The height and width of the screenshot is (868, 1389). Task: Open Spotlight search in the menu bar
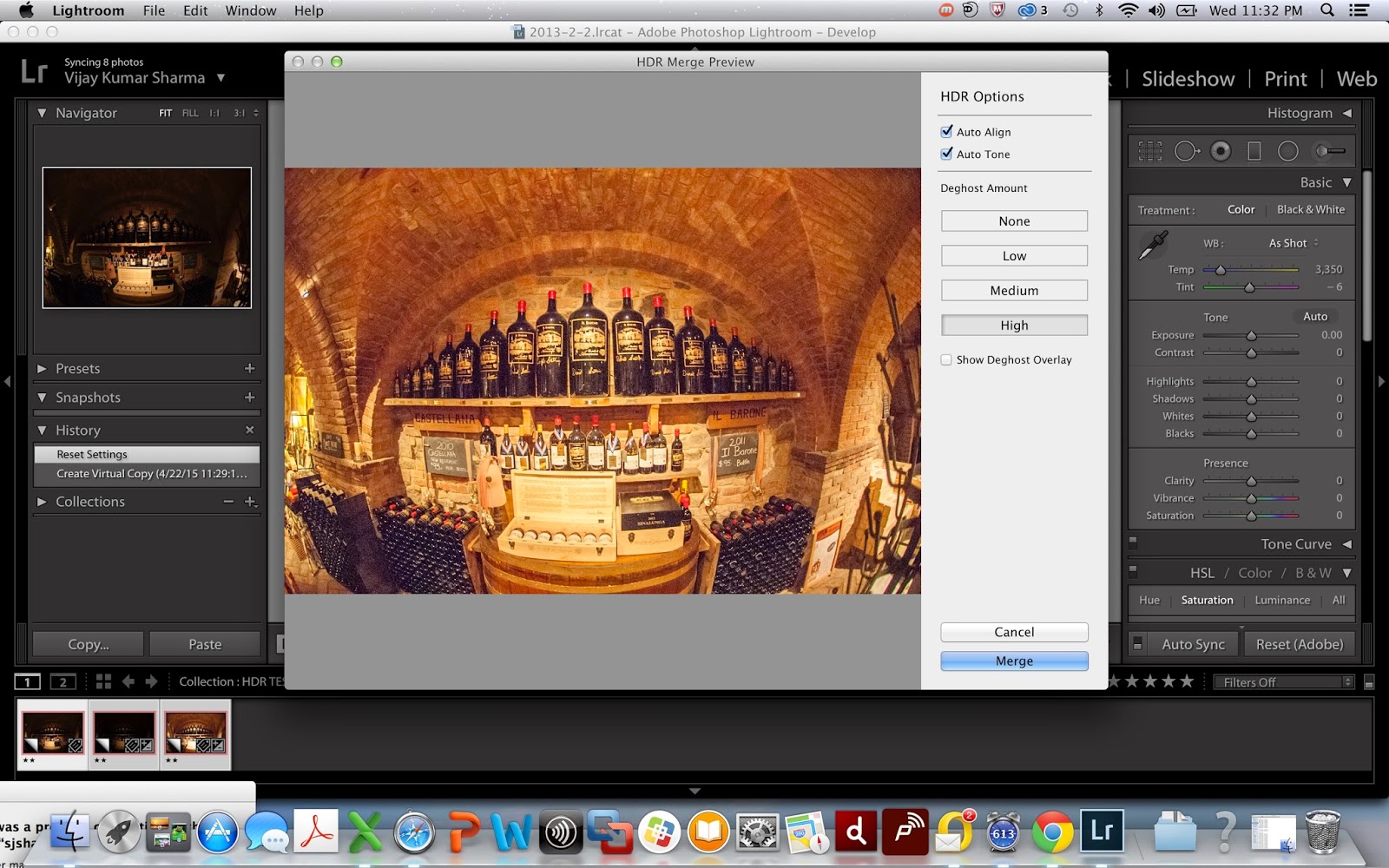pyautogui.click(x=1326, y=10)
